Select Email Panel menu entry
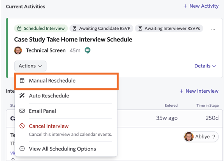Viewport: 224px width, 161px height. (66, 111)
